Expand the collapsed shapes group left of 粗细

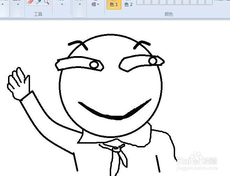(x=79, y=8)
